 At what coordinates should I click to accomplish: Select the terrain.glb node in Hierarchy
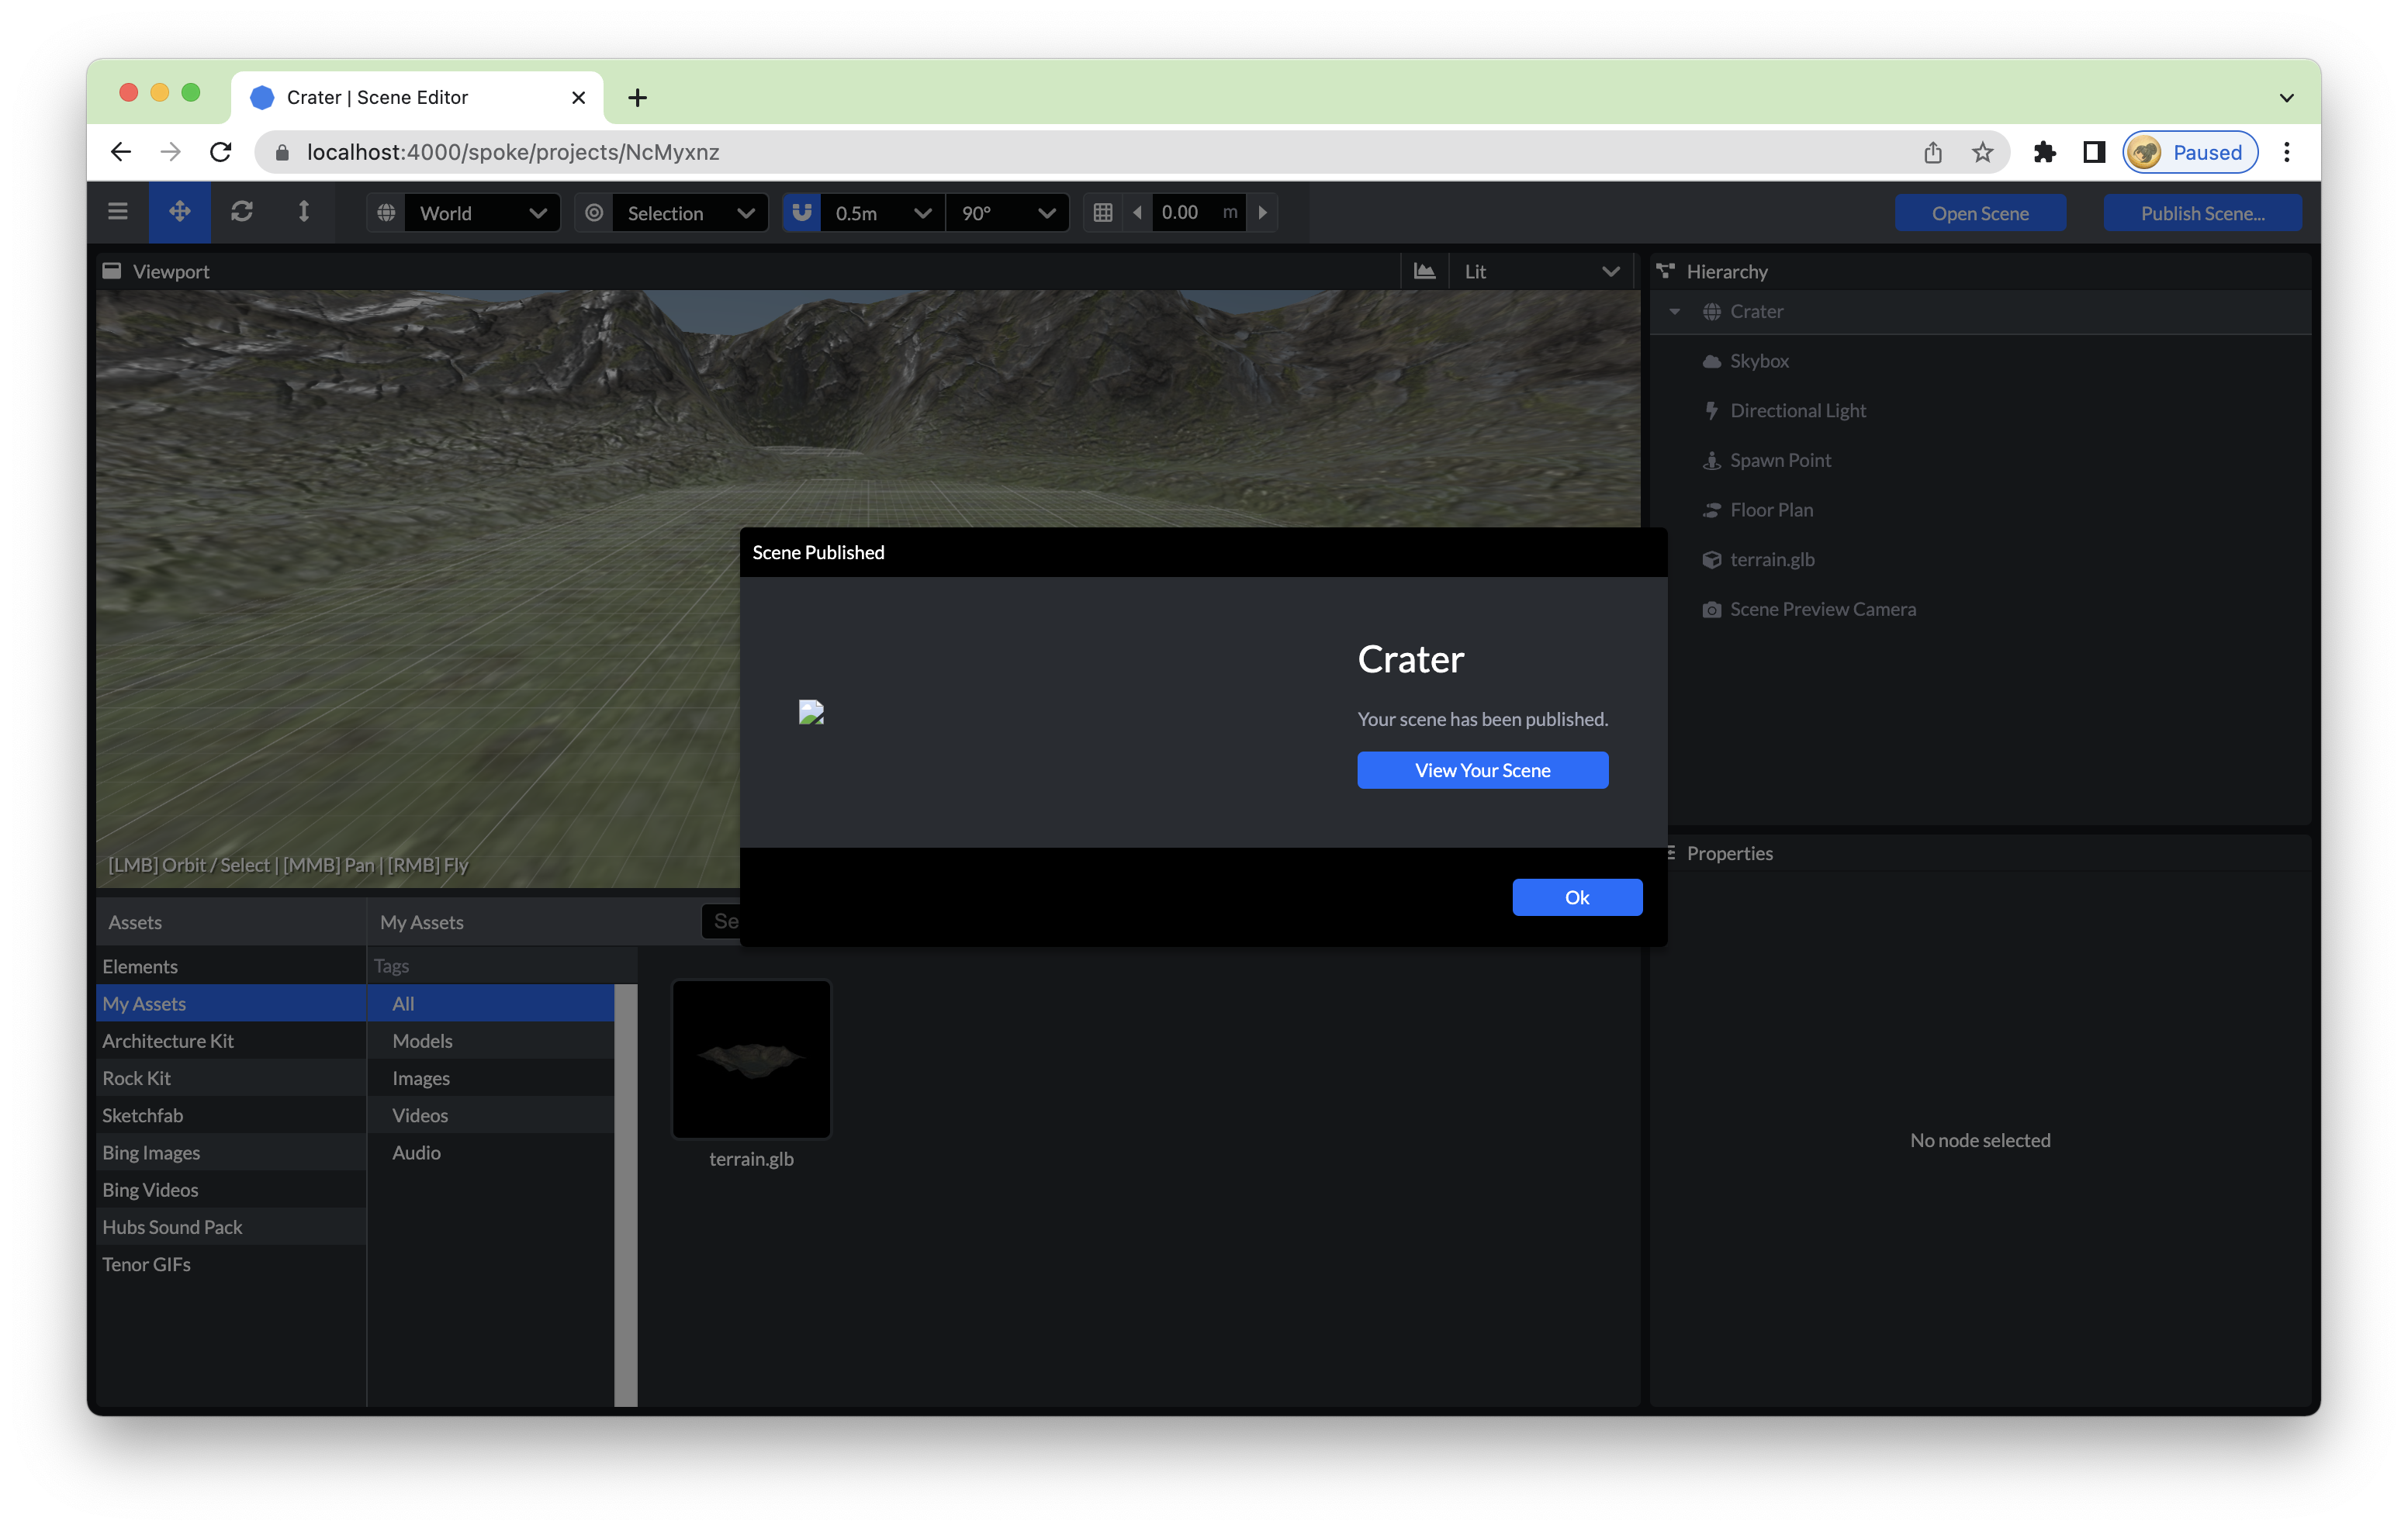(1980, 559)
